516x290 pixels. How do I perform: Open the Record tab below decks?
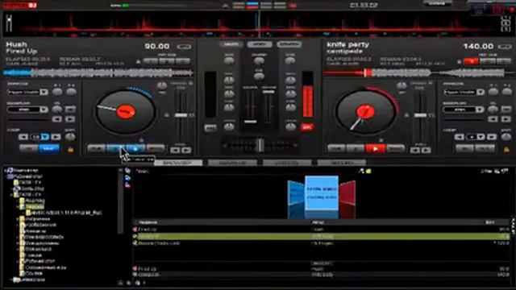[342, 163]
